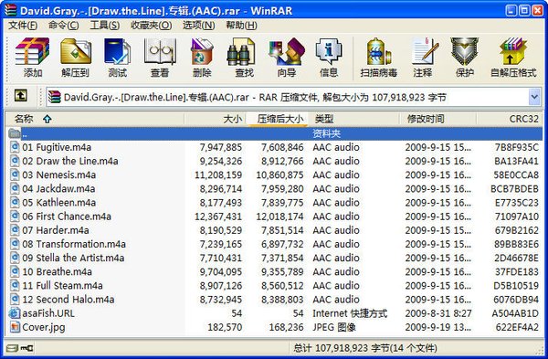Screen dimensions: 548x359
Task: Click file icon of 12 Second Halo.m4a
Action: tap(15, 300)
